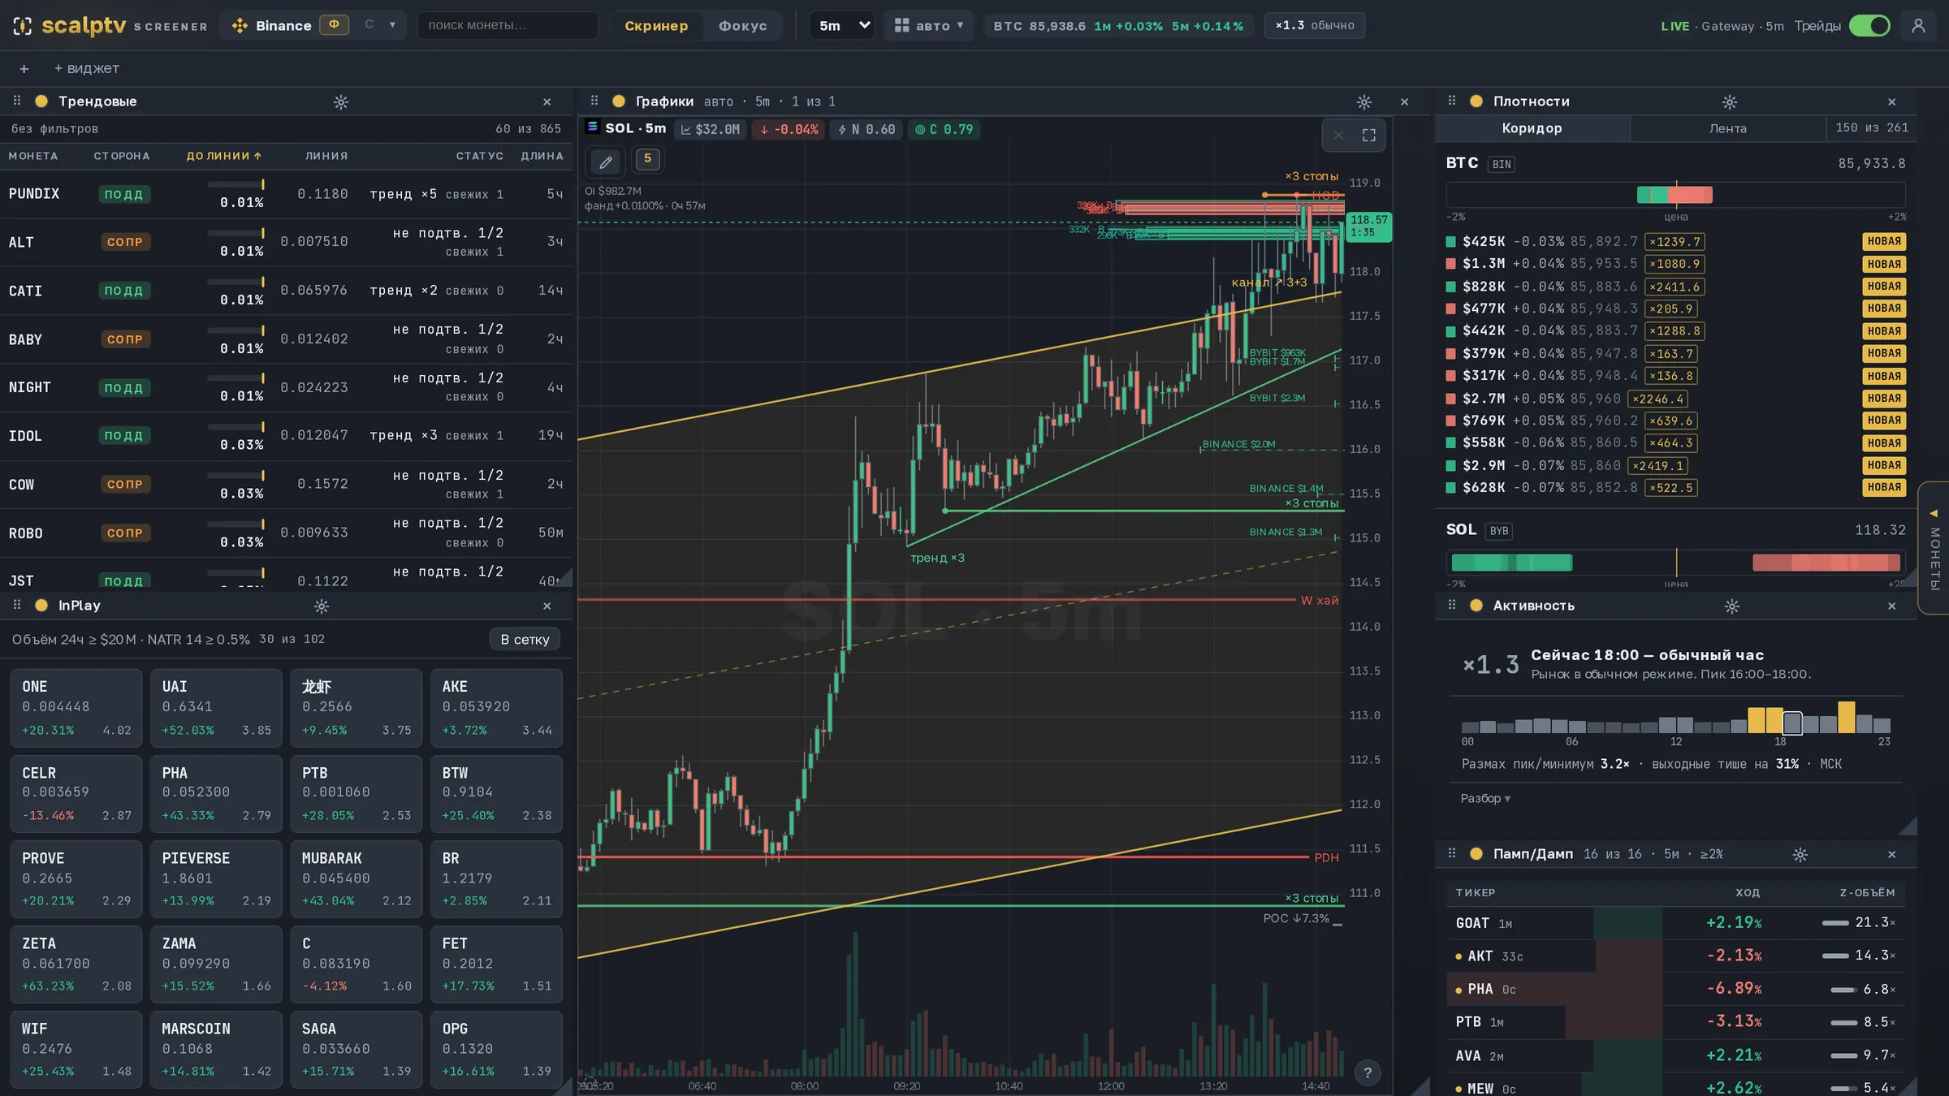Click the Ф futures badge next to Binance
The width and height of the screenshot is (1949, 1096).
pyautogui.click(x=334, y=25)
